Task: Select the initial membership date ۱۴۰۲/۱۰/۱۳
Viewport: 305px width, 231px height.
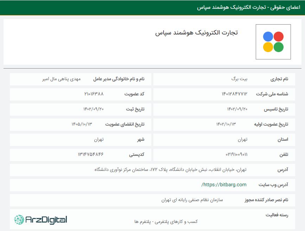Action: [226, 124]
